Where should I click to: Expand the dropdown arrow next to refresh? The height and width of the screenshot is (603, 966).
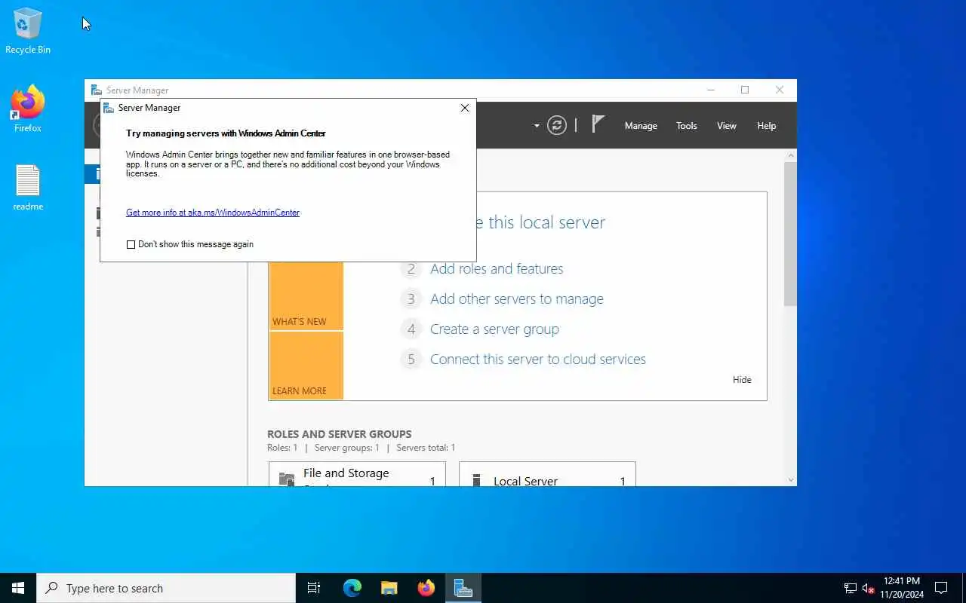point(537,126)
